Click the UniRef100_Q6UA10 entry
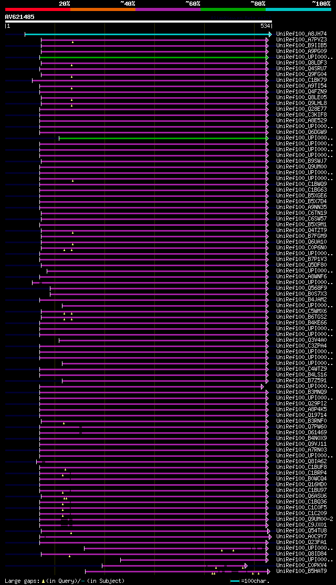Viewport: 336px width, 585px height. coord(302,242)
